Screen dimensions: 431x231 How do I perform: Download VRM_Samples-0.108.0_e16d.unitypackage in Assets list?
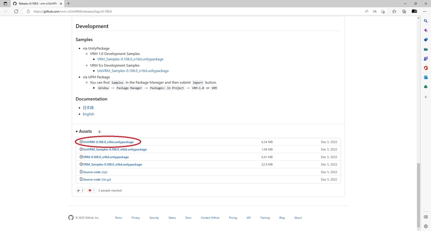tap(112, 165)
